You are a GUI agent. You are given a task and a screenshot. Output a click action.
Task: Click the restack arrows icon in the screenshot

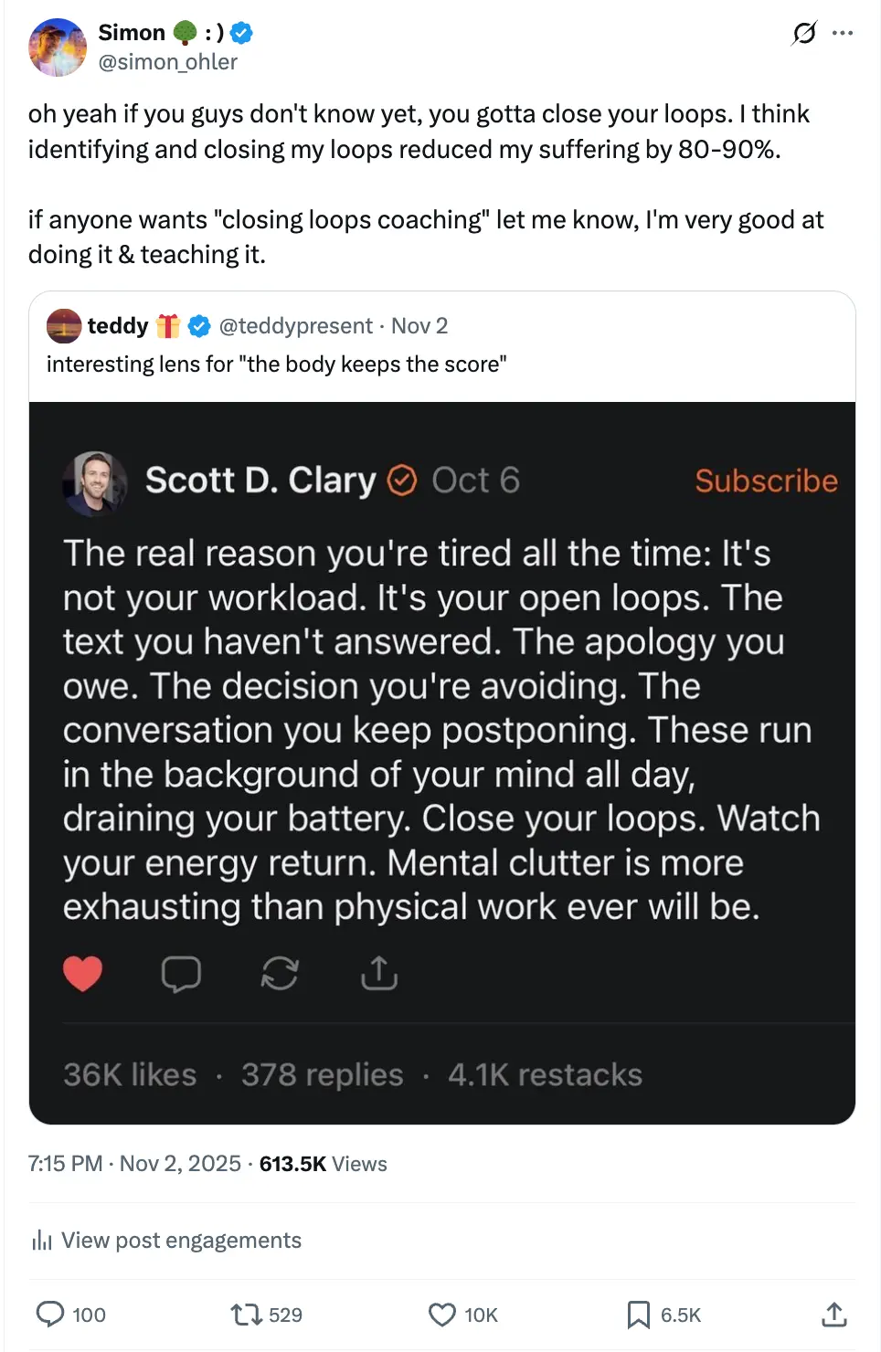pyautogui.click(x=280, y=974)
